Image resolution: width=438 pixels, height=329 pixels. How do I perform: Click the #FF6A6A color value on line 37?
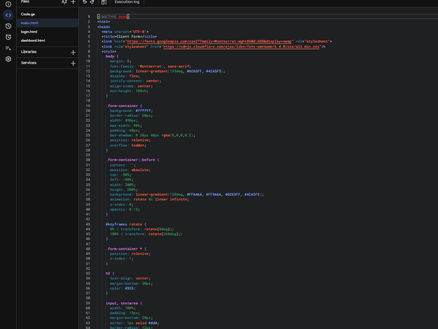194,194
